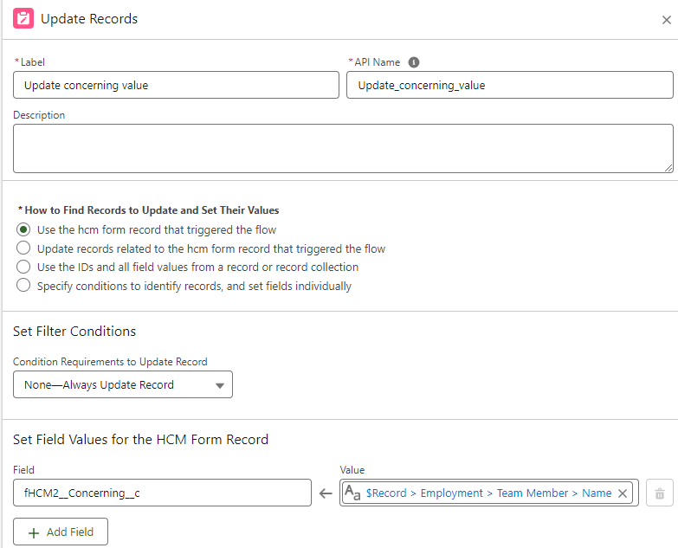Viewport: 678px width, 548px height.
Task: Click the left arrow assignment icon
Action: pyautogui.click(x=326, y=493)
